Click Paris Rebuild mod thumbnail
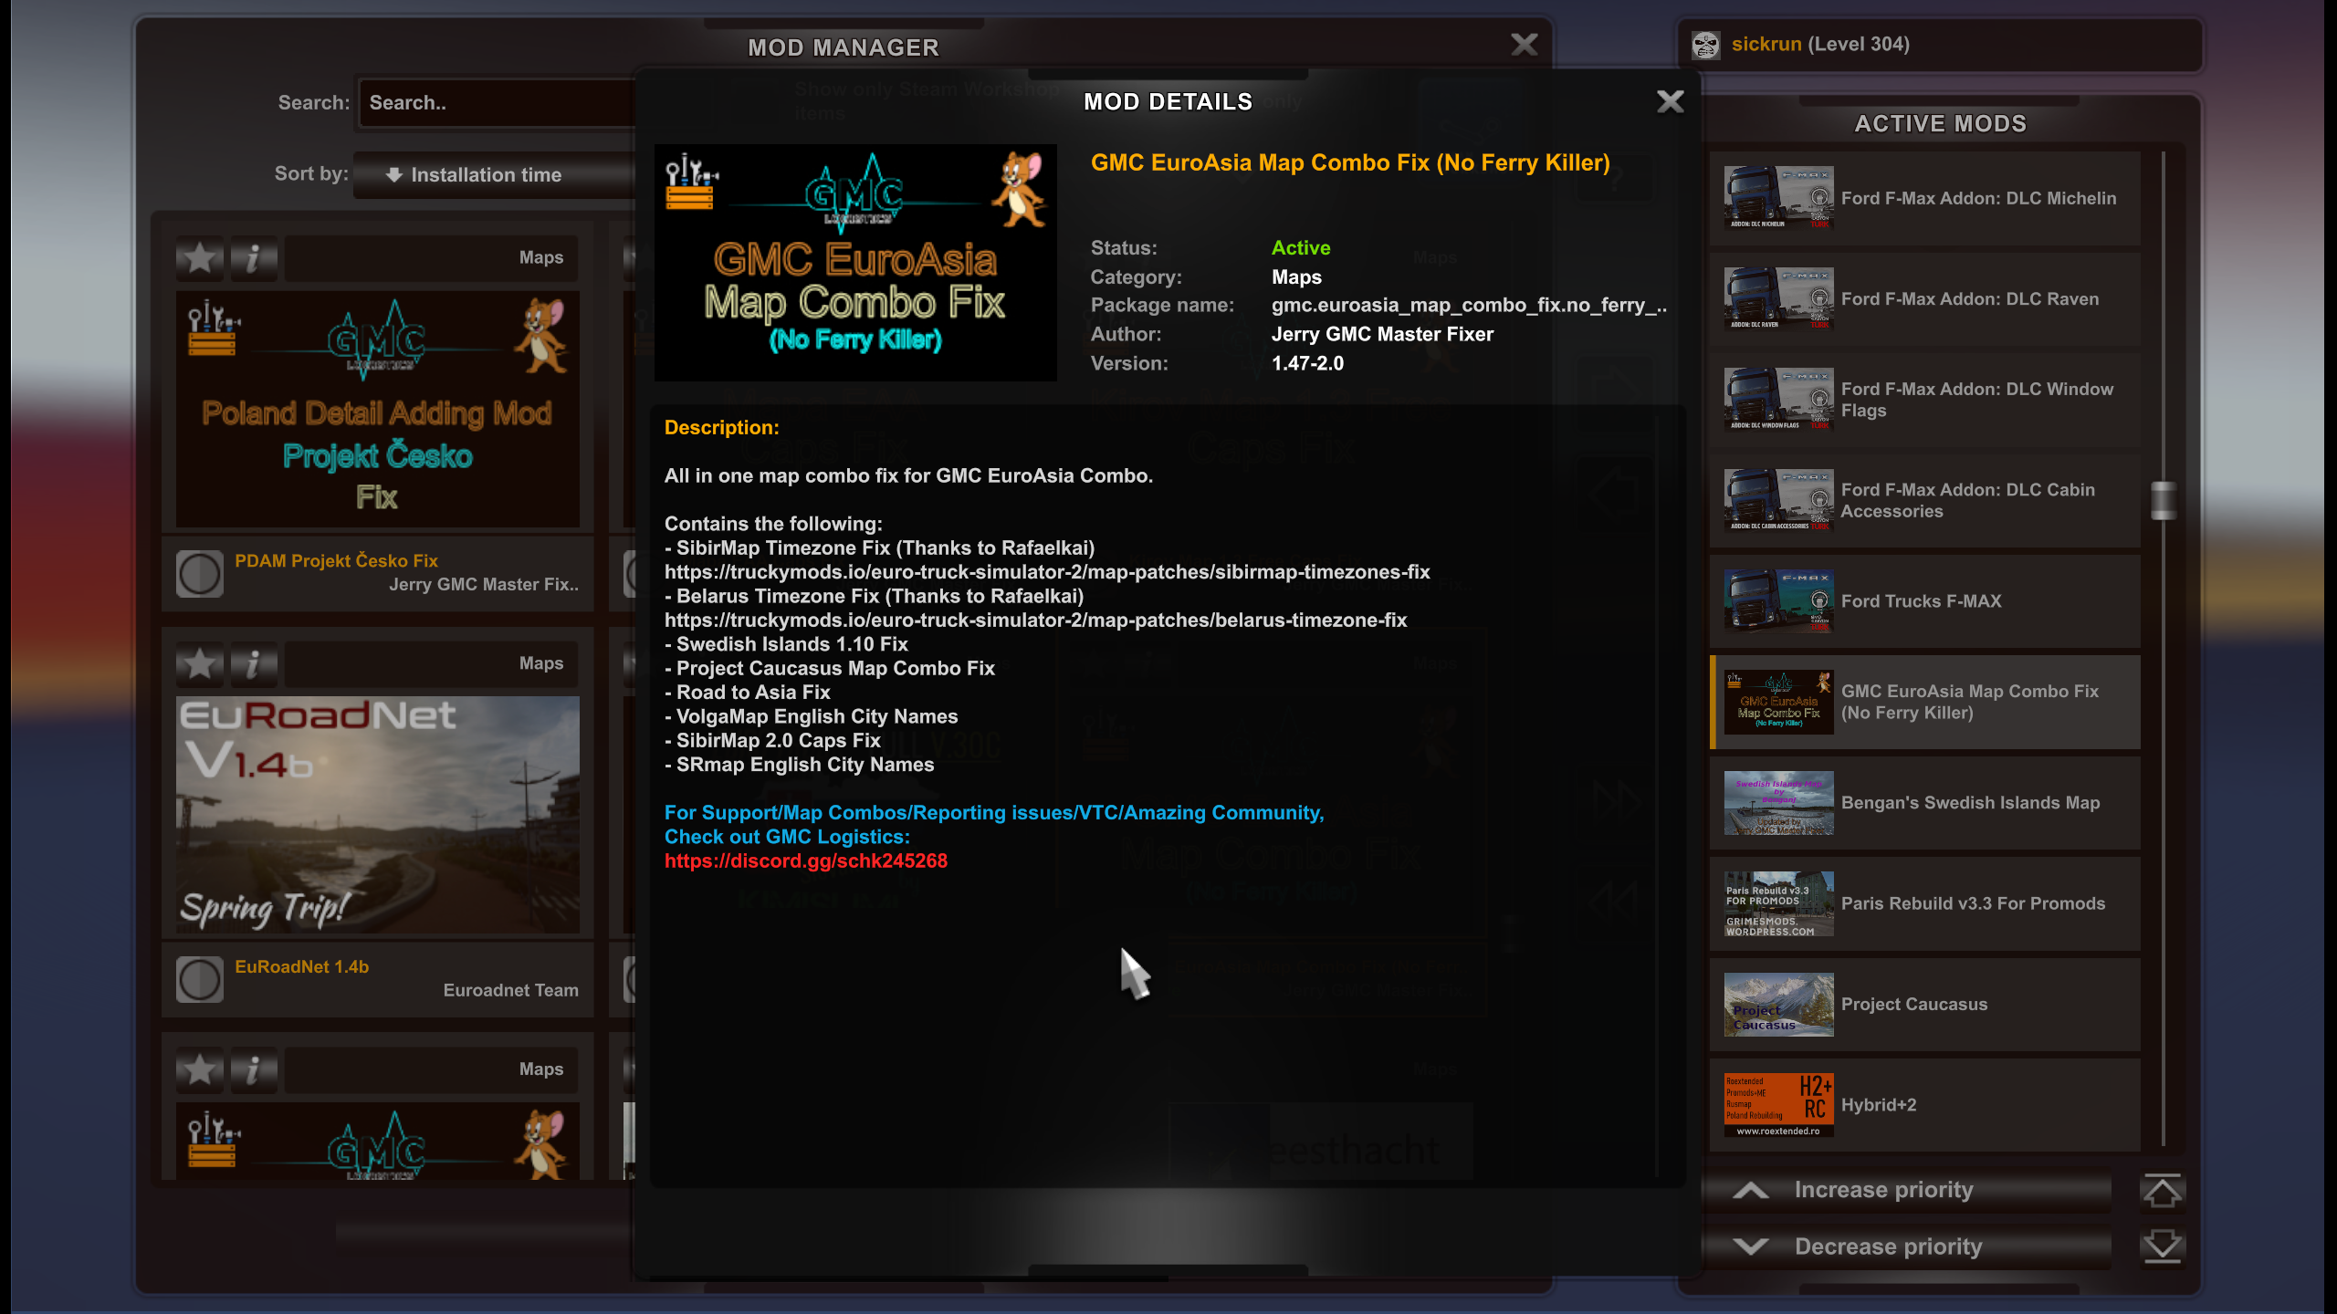2337x1314 pixels. (1778, 904)
